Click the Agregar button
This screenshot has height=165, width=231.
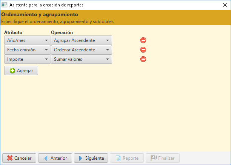21,71
